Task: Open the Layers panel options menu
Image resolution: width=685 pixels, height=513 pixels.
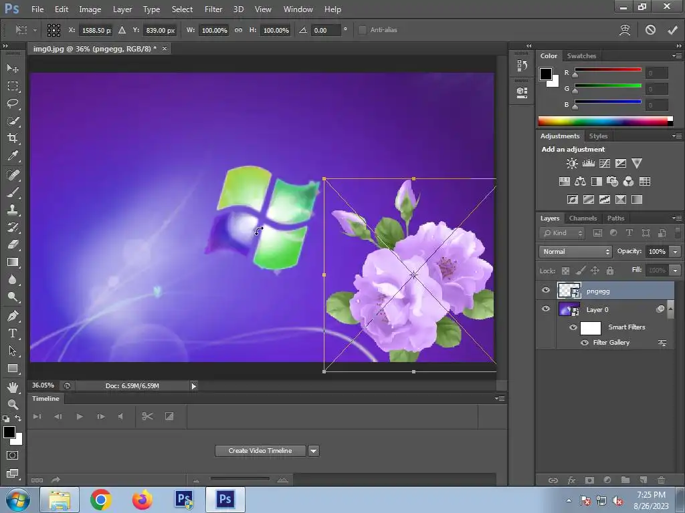Action: point(677,218)
